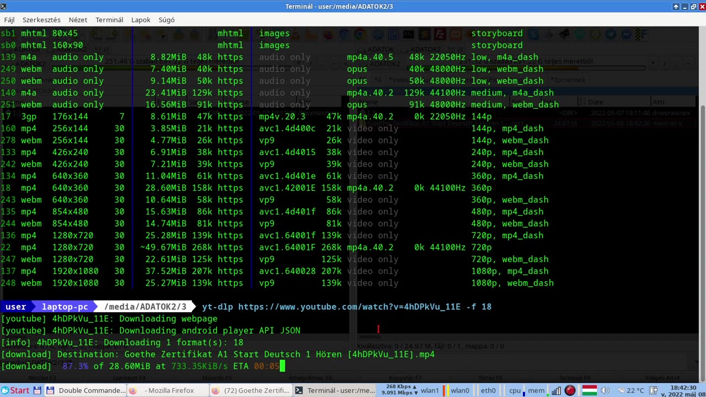Click the 'user' prompt segment

click(15, 307)
